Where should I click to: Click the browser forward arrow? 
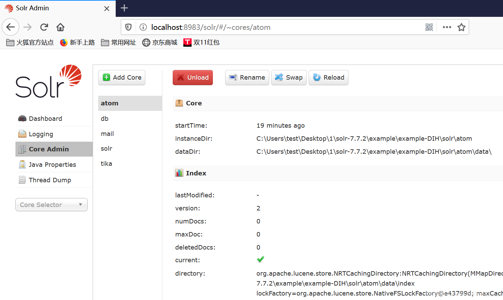(27, 27)
